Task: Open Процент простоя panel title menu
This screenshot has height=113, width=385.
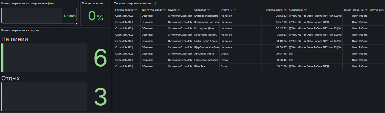Action: (92, 3)
